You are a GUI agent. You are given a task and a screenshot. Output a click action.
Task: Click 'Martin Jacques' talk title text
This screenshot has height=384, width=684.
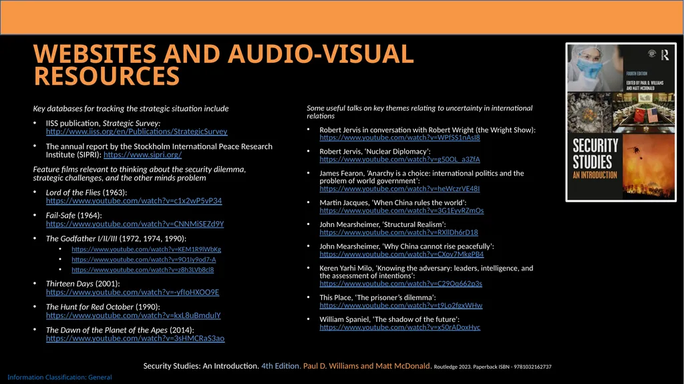pos(393,203)
